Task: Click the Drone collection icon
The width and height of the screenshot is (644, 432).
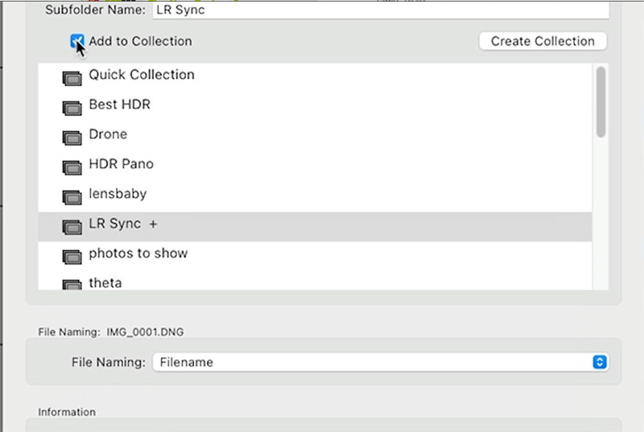Action: tap(72, 138)
